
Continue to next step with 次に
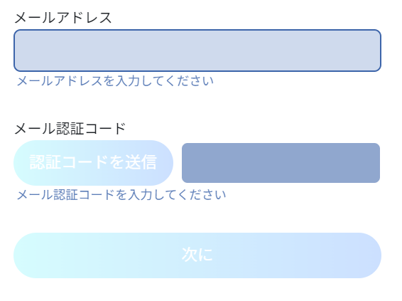point(197,255)
